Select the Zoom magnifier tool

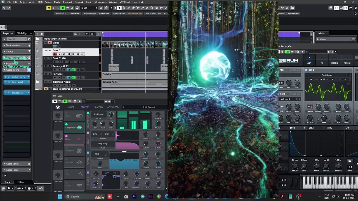point(152,8)
